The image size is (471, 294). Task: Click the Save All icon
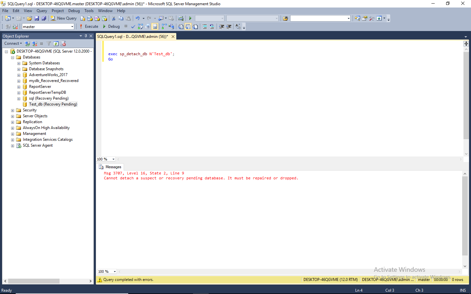[x=44, y=18]
